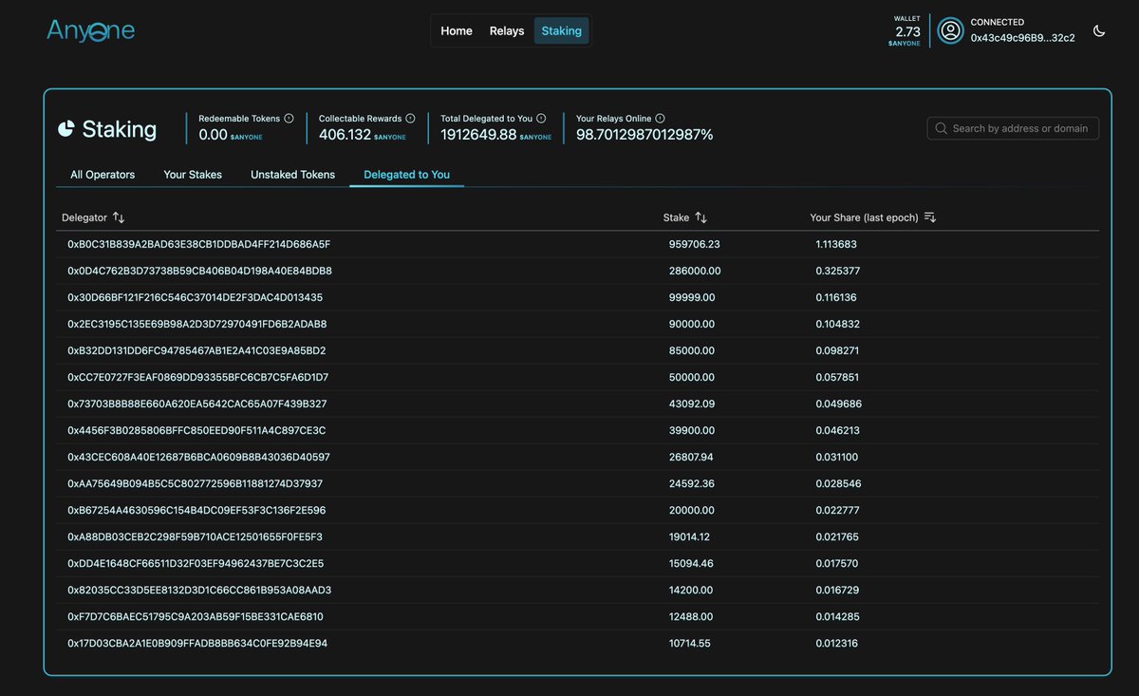Click delegator 0xCC7E0727F3EAF0869DD93355BFC6CB7C5FA6D1D7
The height and width of the screenshot is (696, 1139).
(x=198, y=377)
